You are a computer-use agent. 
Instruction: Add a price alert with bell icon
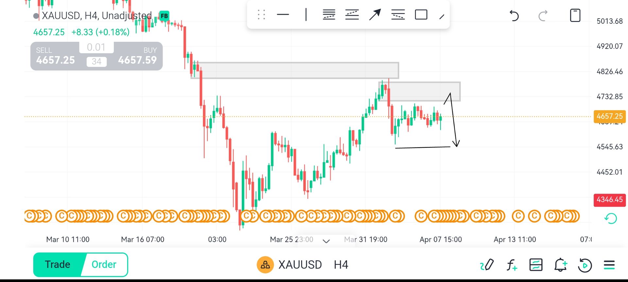click(x=561, y=265)
